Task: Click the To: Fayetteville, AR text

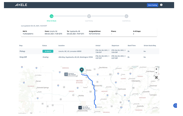Action: tap(73, 31)
